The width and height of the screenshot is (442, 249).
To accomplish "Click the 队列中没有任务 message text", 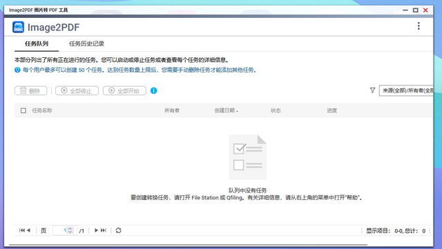I will coord(247,190).
